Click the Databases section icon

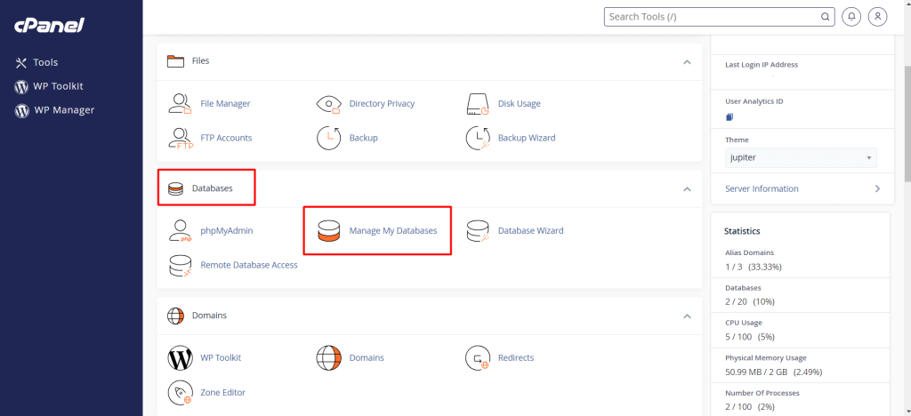point(175,189)
